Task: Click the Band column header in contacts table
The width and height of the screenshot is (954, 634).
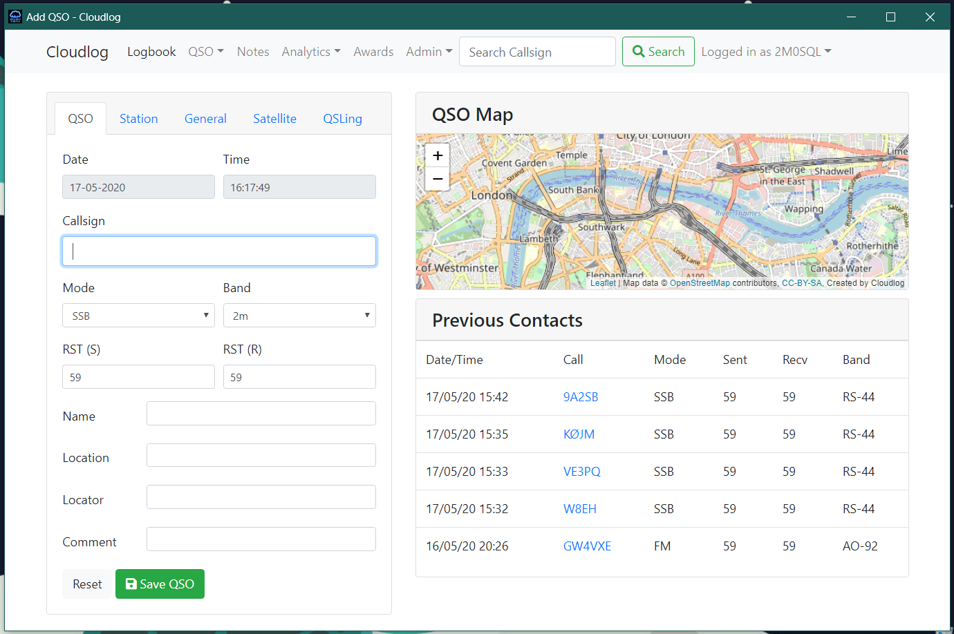Action: pyautogui.click(x=856, y=360)
